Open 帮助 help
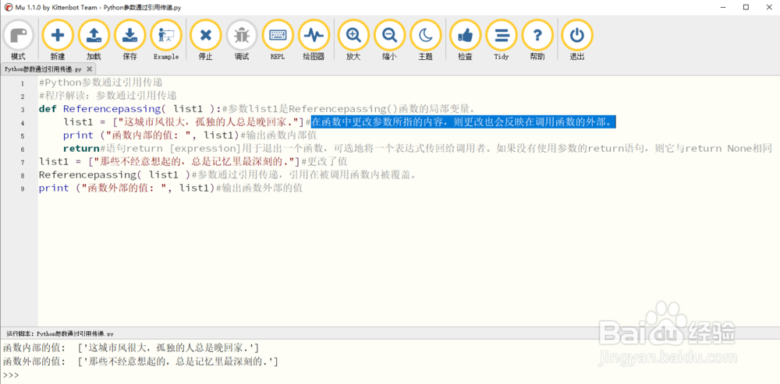The image size is (780, 384). point(537,41)
